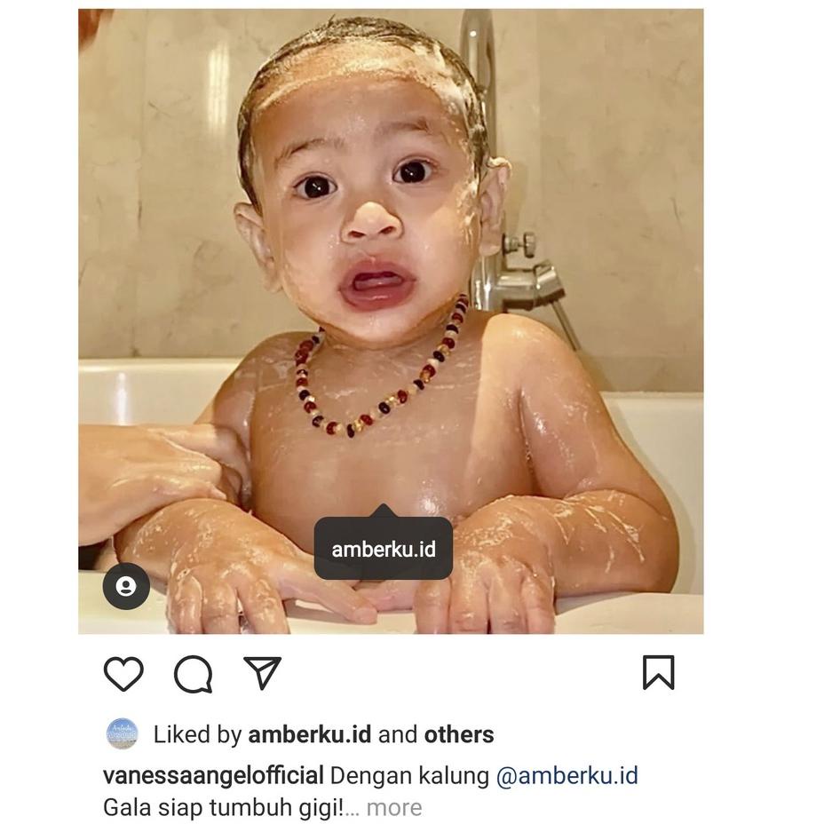This screenshot has height=832, width=832.
Task: Open comments via the speech bubble icon
Action: pyautogui.click(x=194, y=674)
